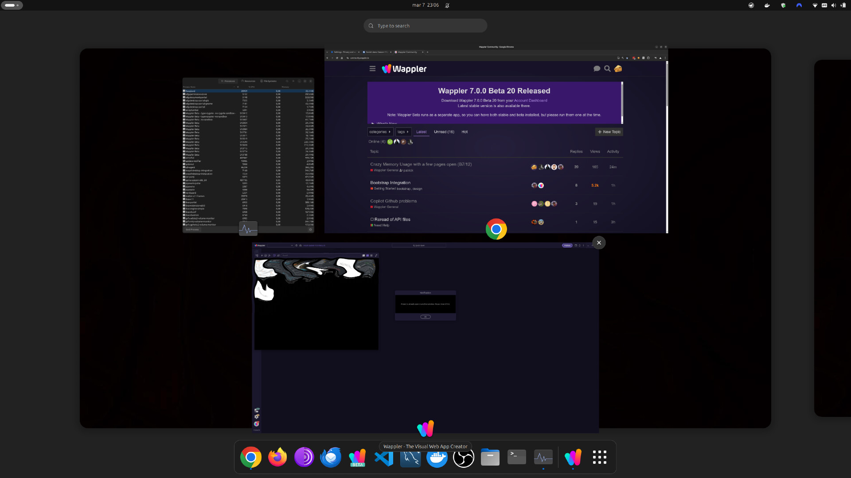Click the stable Wappler dock icon
Screen dimensions: 851x478
pyautogui.click(x=573, y=457)
